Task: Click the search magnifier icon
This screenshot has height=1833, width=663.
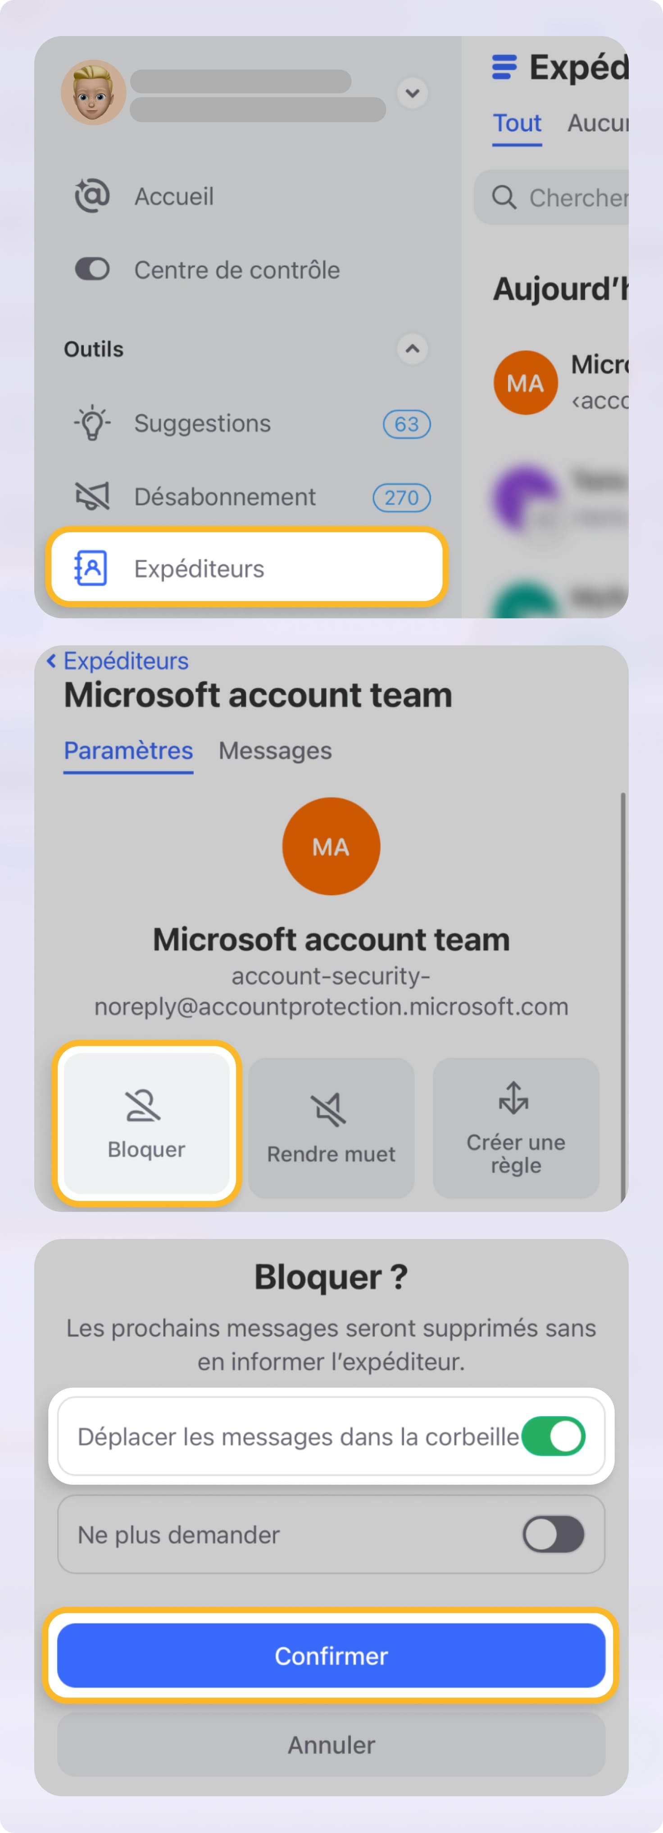Action: point(505,198)
